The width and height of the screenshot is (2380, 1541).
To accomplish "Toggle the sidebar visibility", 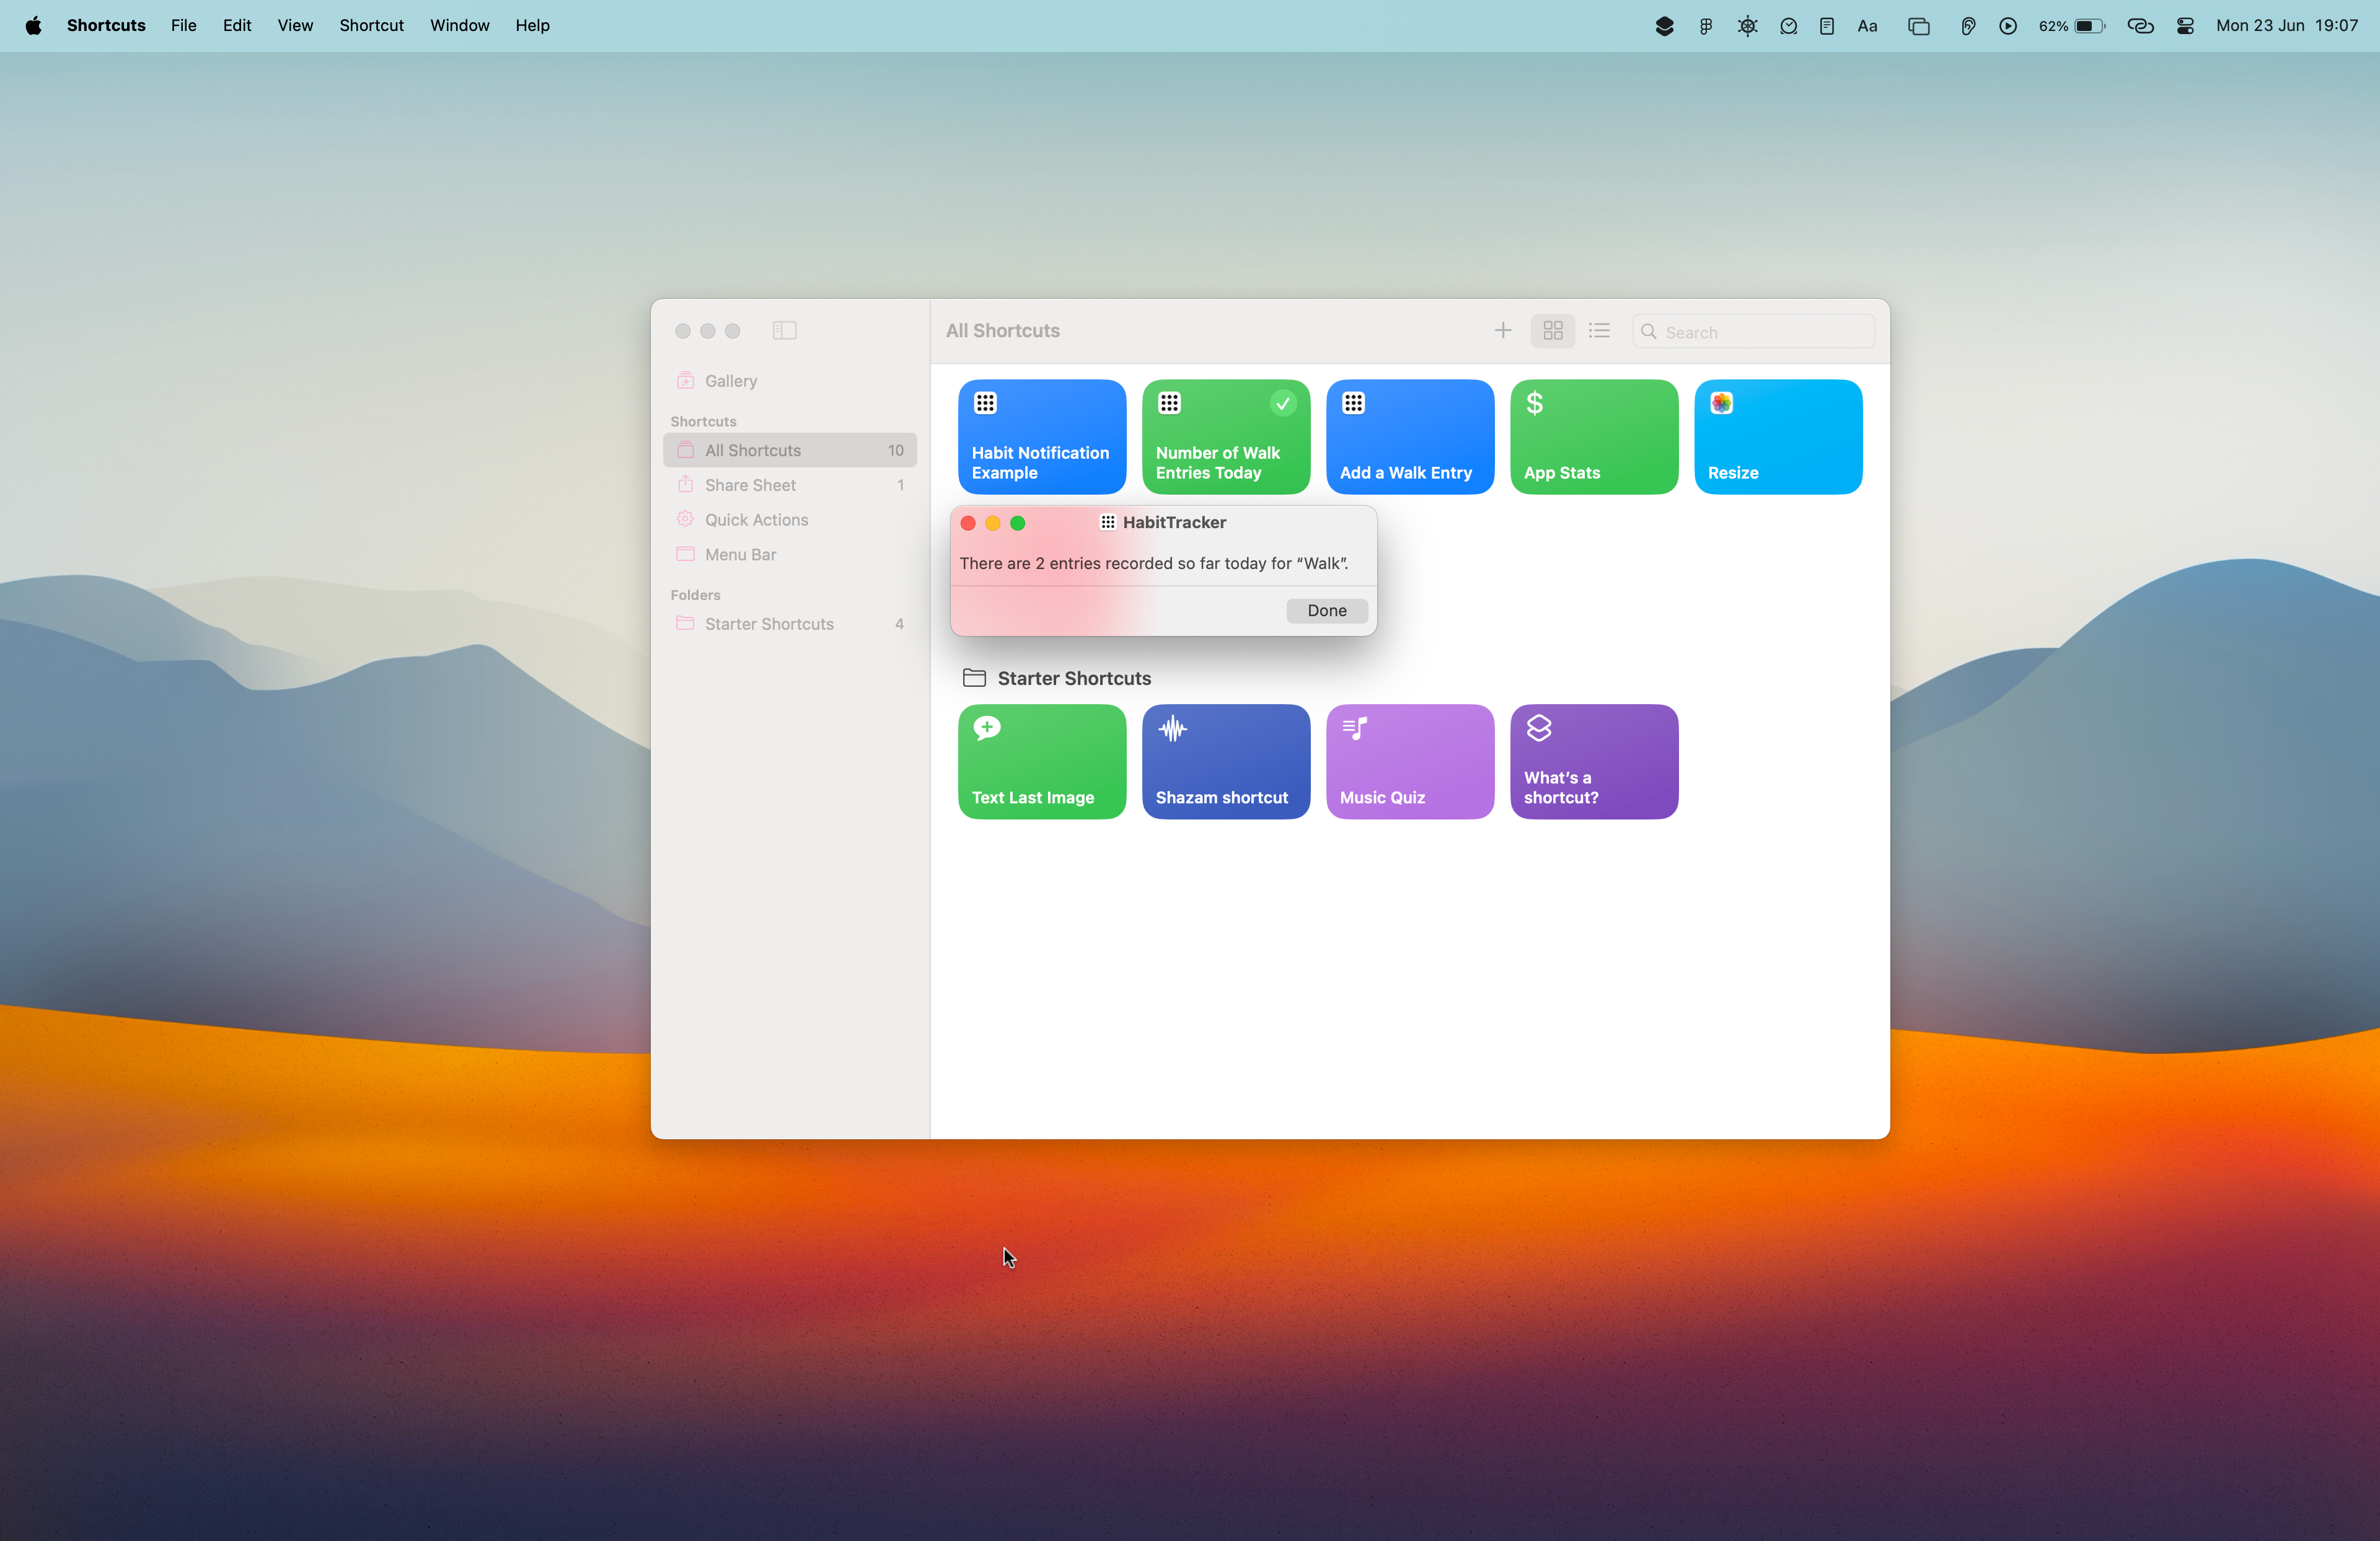I will pos(784,331).
